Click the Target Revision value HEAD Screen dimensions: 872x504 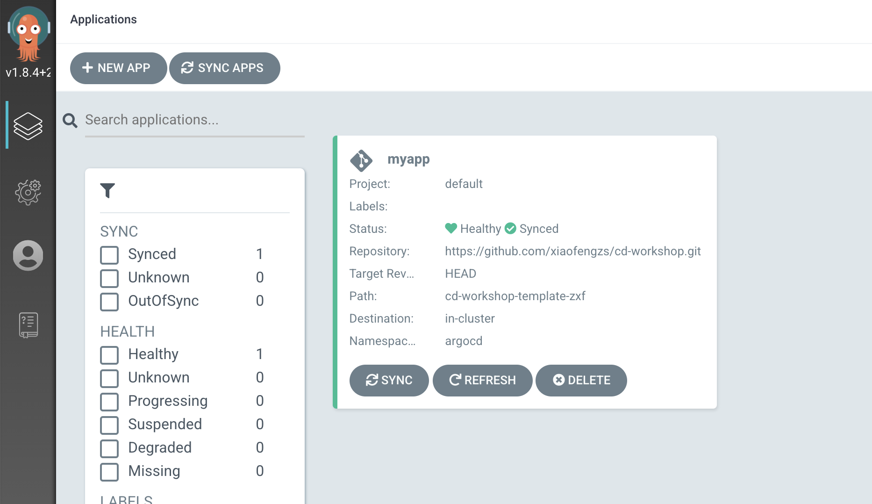point(460,274)
